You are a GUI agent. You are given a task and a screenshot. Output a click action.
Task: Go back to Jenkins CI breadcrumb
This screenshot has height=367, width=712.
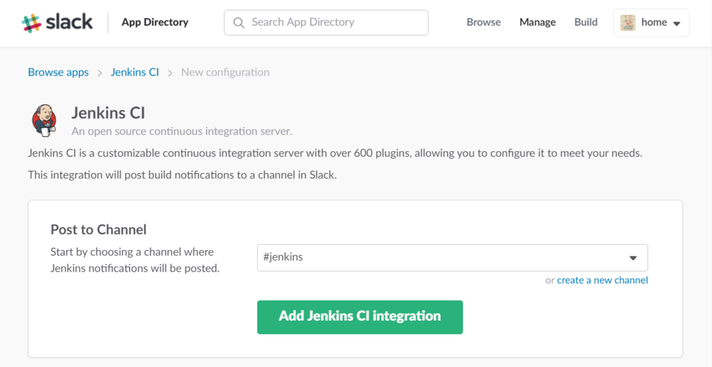(135, 72)
